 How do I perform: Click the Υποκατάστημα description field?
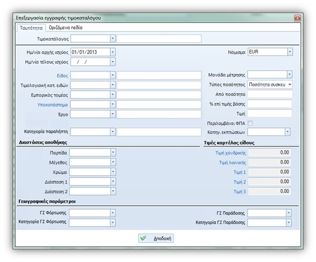coord(159,104)
